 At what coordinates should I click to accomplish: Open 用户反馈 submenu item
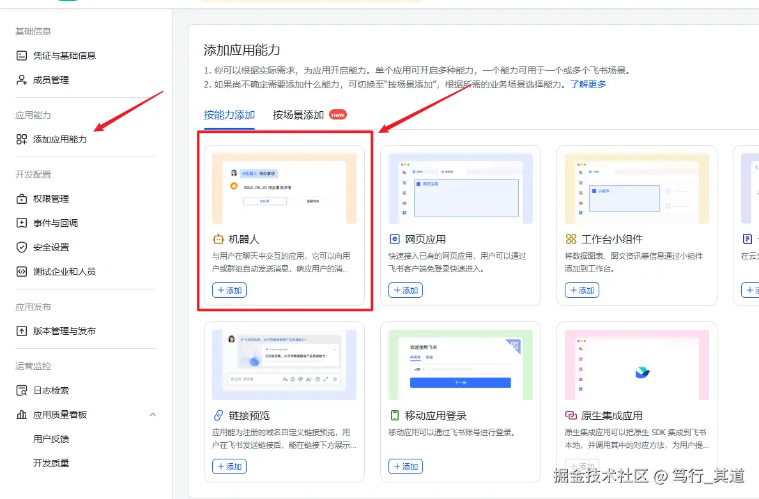pos(51,439)
